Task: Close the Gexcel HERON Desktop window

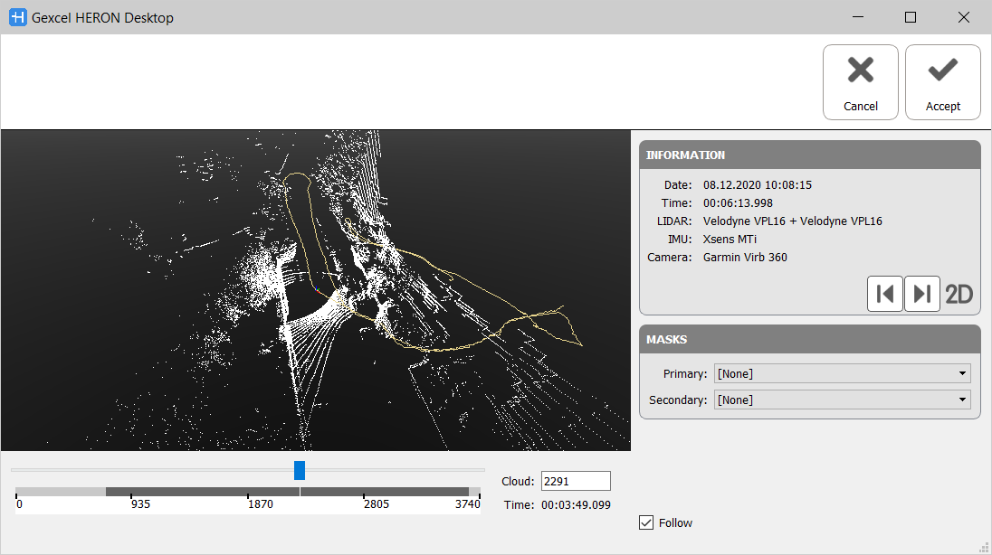Action: click(x=964, y=17)
